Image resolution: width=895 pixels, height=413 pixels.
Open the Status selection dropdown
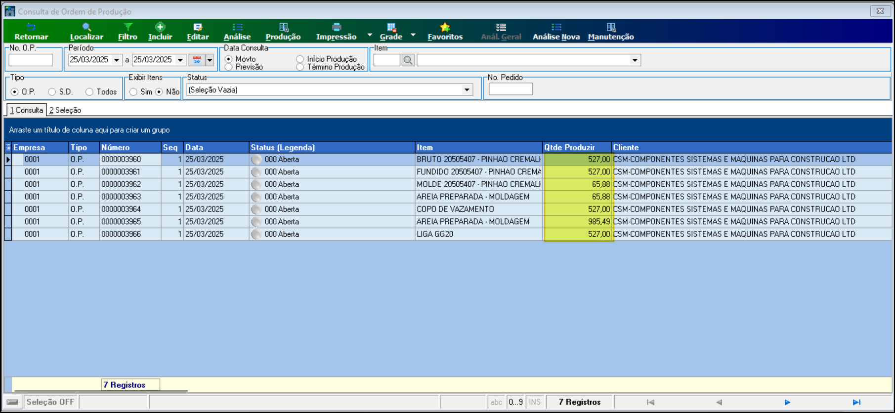[467, 90]
